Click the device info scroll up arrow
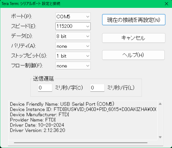The height and width of the screenshot is (148, 172). (x=160, y=104)
